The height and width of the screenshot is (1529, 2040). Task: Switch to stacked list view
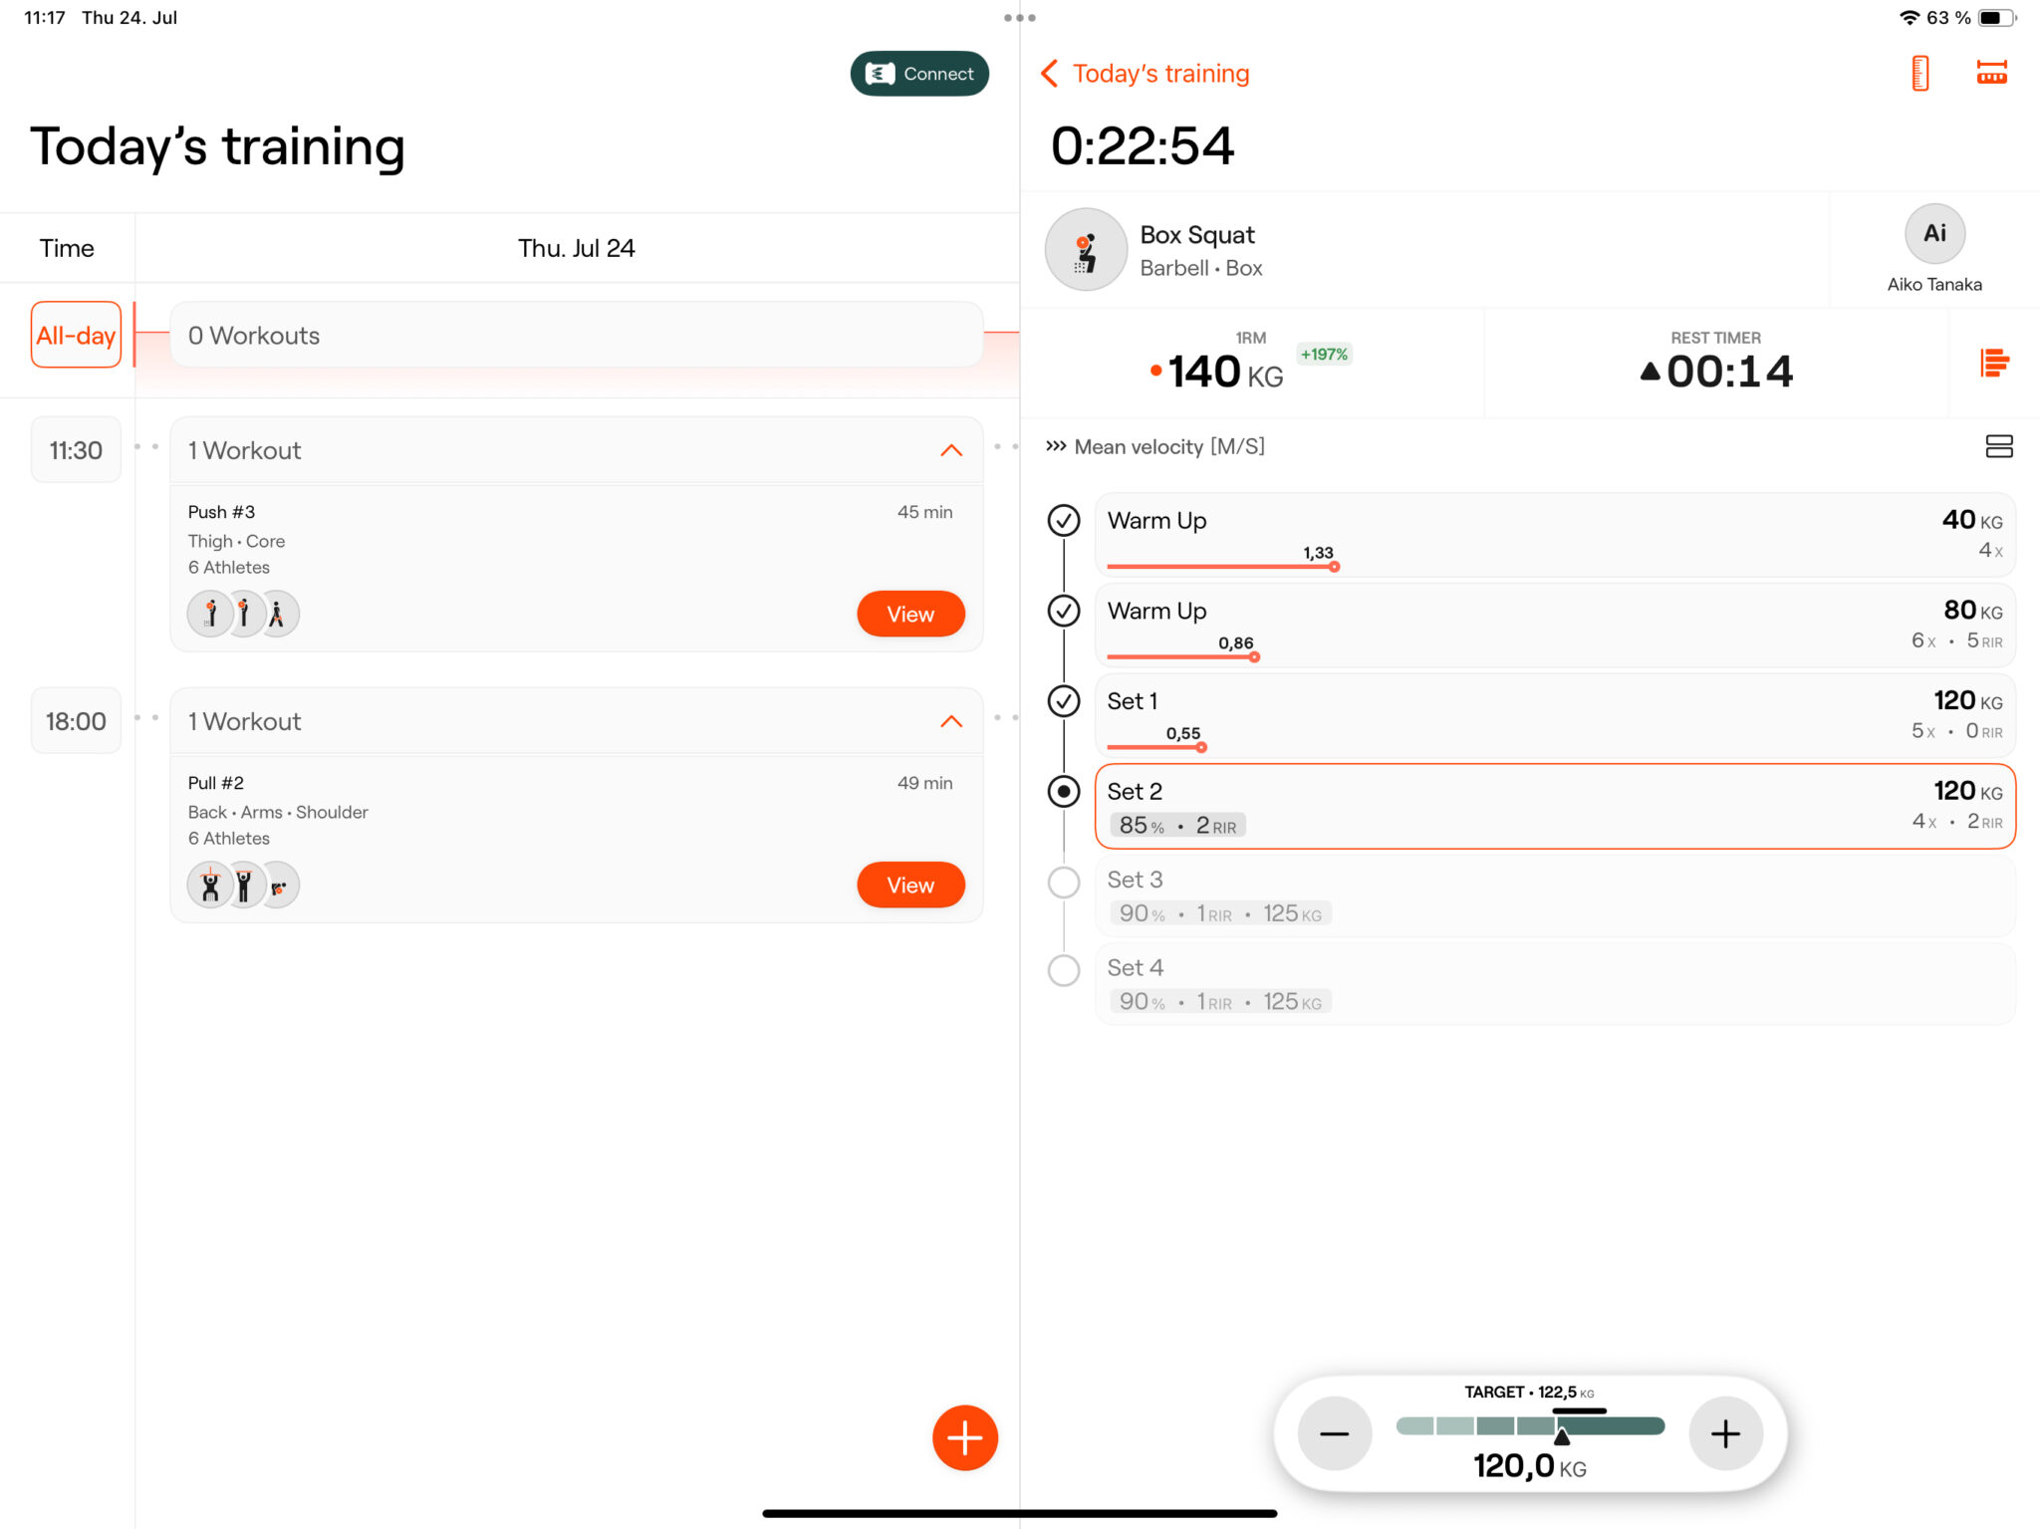(x=1999, y=447)
